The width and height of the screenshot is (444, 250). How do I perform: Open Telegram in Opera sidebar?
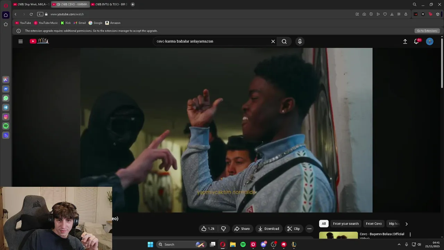[6, 108]
